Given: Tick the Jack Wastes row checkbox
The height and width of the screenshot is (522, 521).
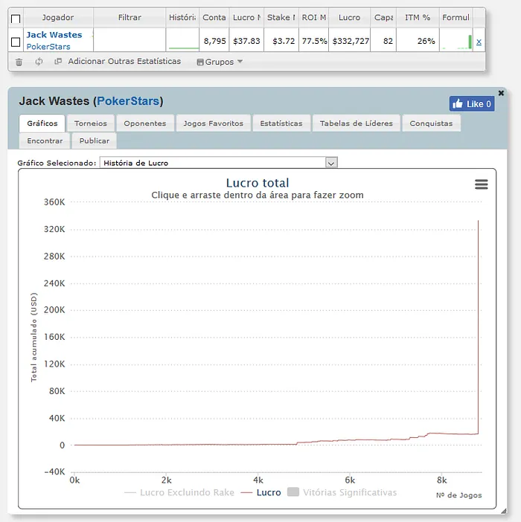Looking at the screenshot, I should pyautogui.click(x=16, y=42).
